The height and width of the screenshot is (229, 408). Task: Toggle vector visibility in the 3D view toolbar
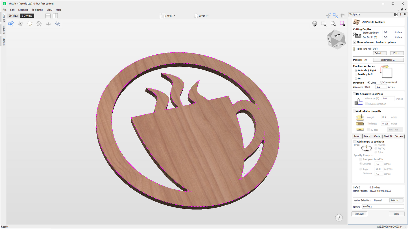(x=11, y=24)
